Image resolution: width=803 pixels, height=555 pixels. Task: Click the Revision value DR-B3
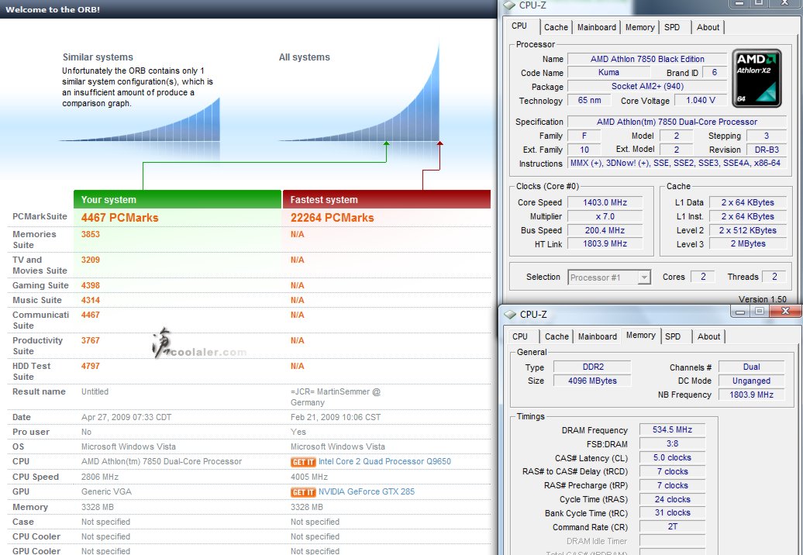767,150
